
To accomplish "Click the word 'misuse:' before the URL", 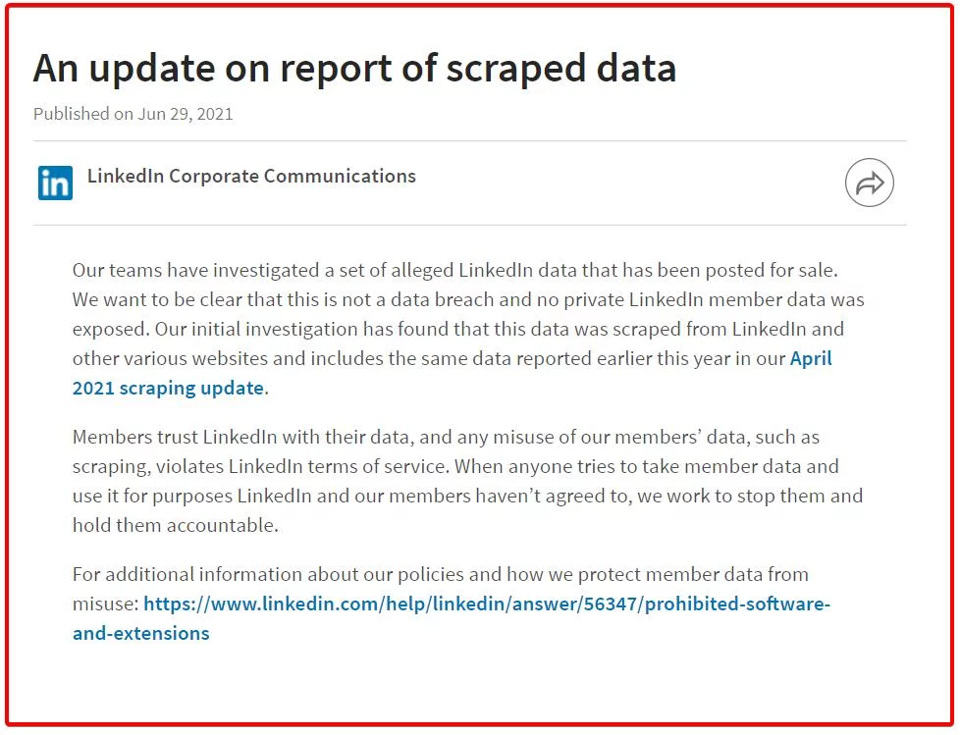I will (105, 604).
